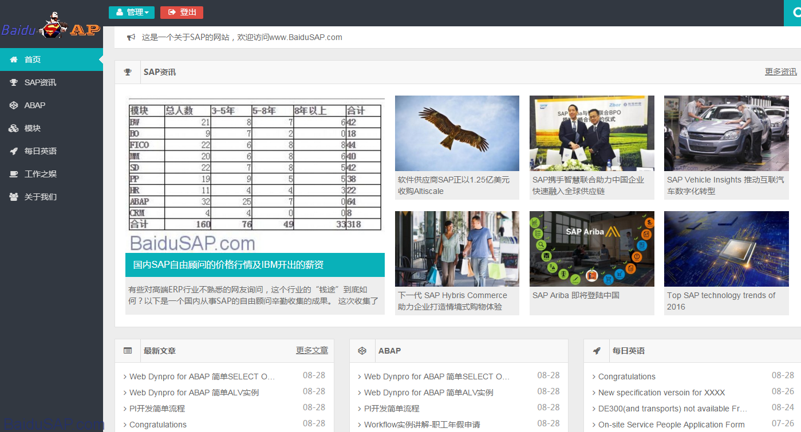This screenshot has height=432, width=801.
Task: Click the coffee icon beside 工作之娱
Action: click(14, 174)
